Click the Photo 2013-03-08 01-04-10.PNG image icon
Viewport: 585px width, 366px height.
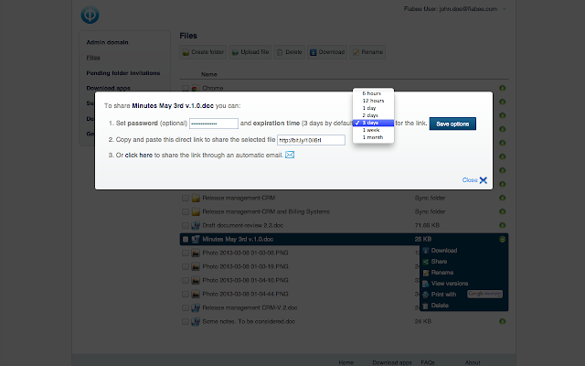196,281
